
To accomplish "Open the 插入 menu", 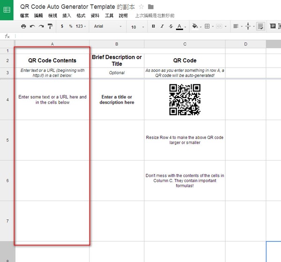I will click(x=67, y=15).
